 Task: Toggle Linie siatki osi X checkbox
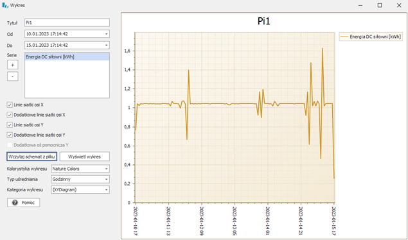pos(10,105)
